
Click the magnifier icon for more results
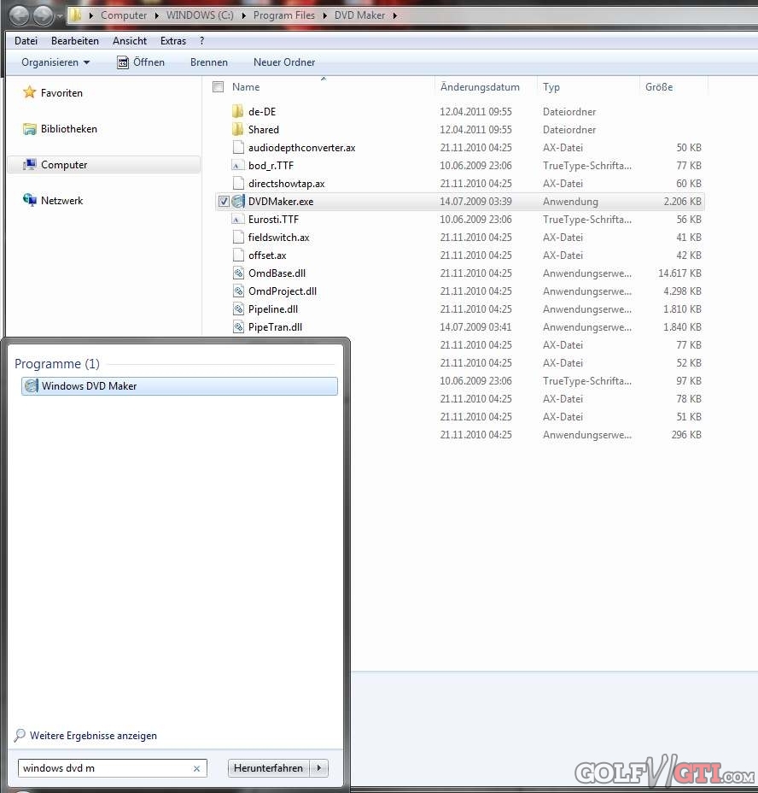[x=20, y=736]
